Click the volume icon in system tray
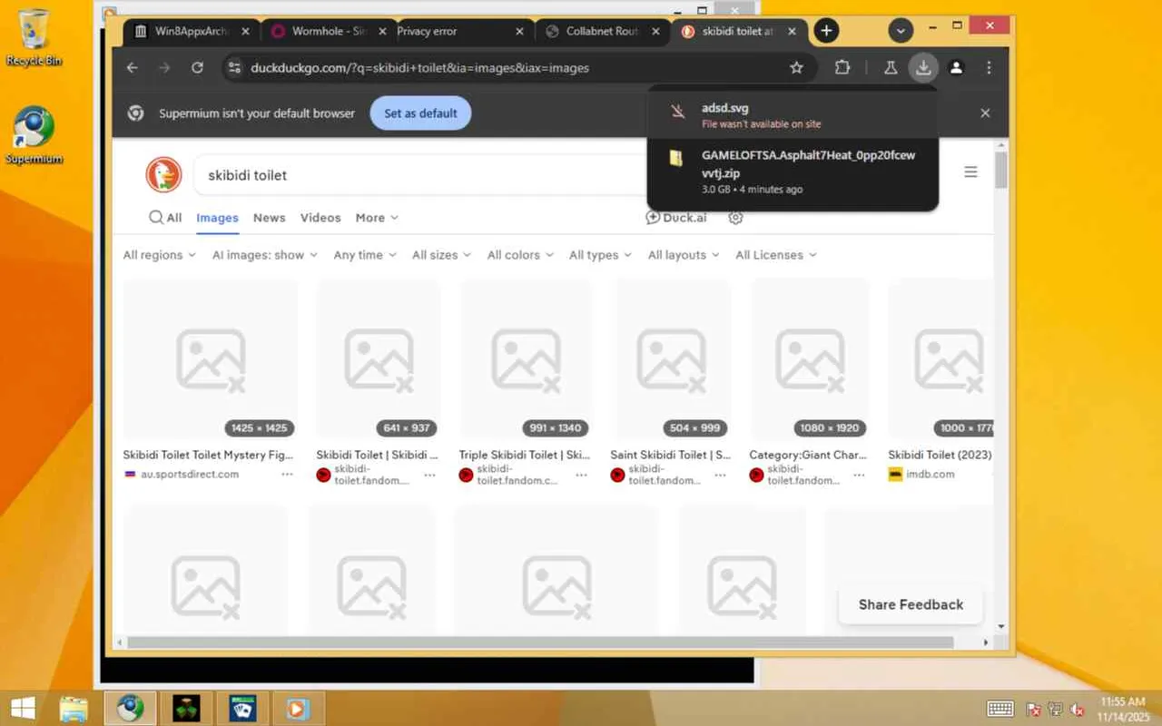The height and width of the screenshot is (726, 1162). click(1078, 709)
